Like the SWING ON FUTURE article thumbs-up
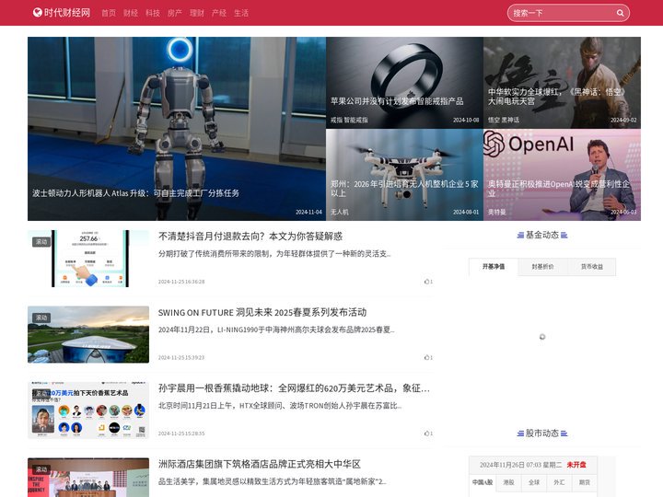The image size is (663, 497). [x=428, y=357]
